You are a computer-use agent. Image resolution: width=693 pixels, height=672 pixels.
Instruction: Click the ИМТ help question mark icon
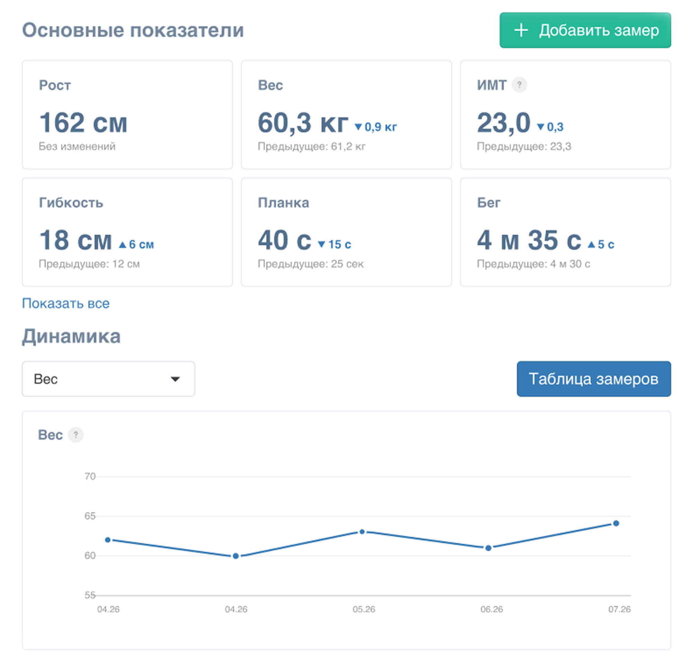pyautogui.click(x=519, y=85)
